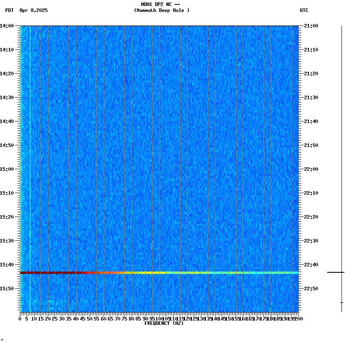Click the vertical amplitude scale line on the right

point(341,159)
